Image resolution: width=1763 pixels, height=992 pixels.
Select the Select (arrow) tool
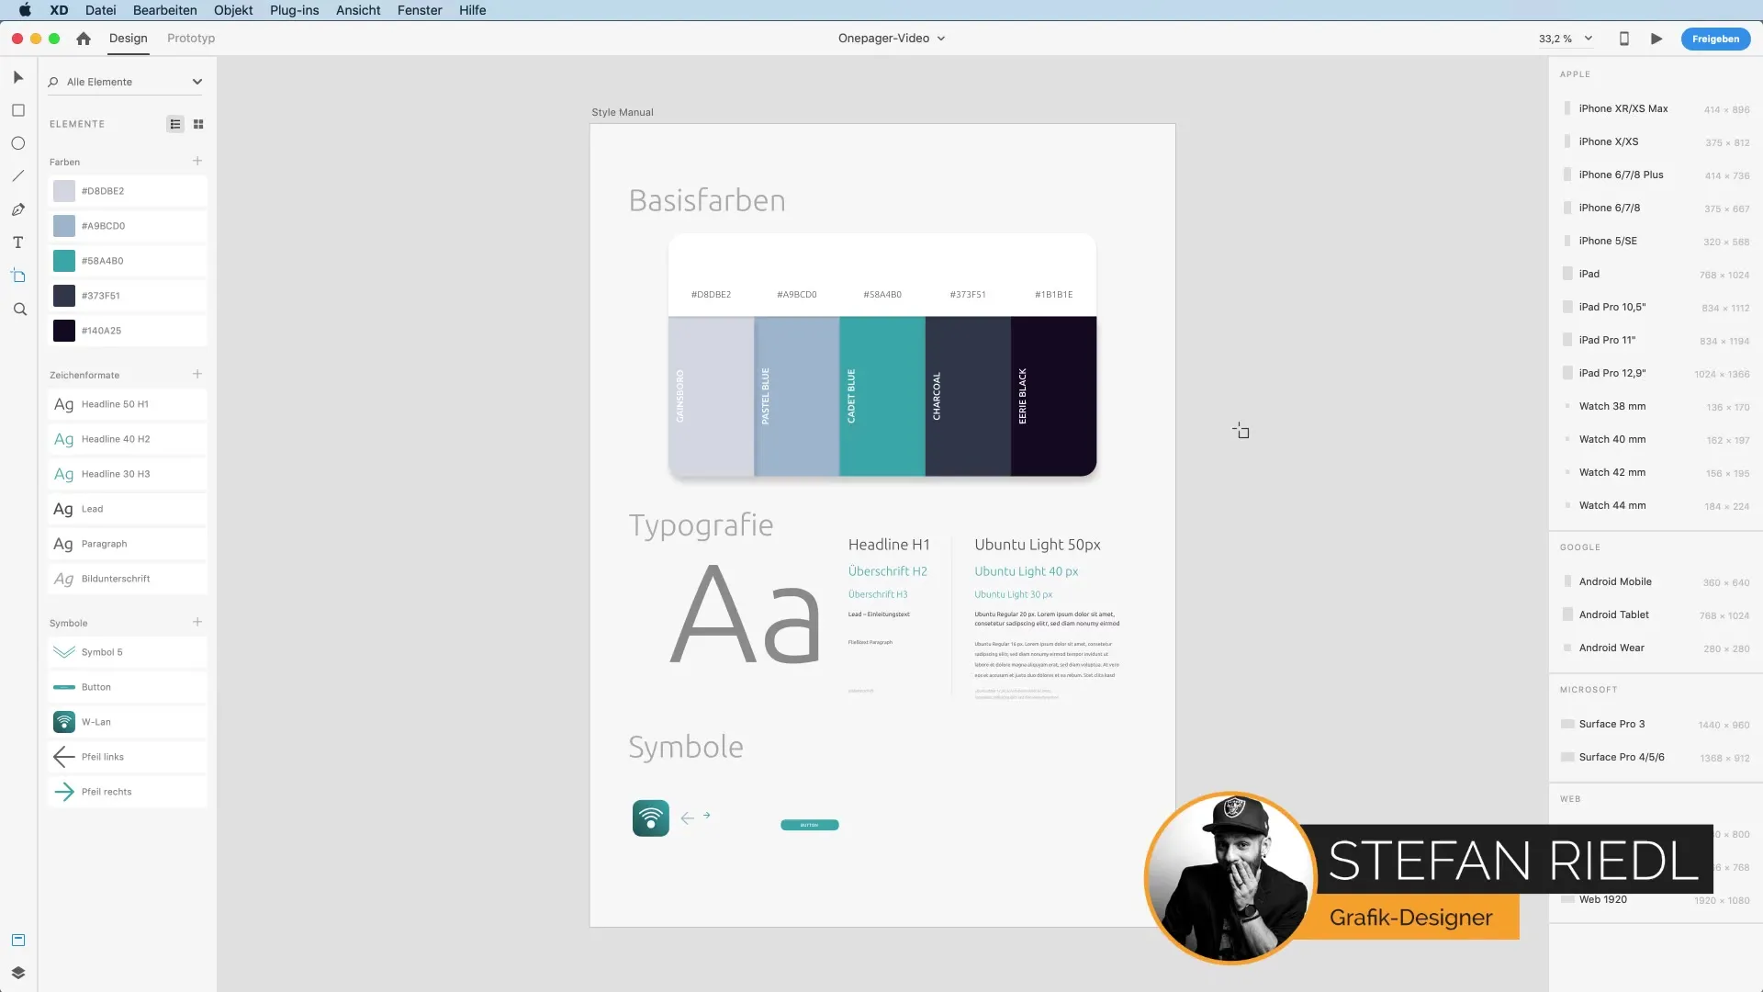pos(18,77)
